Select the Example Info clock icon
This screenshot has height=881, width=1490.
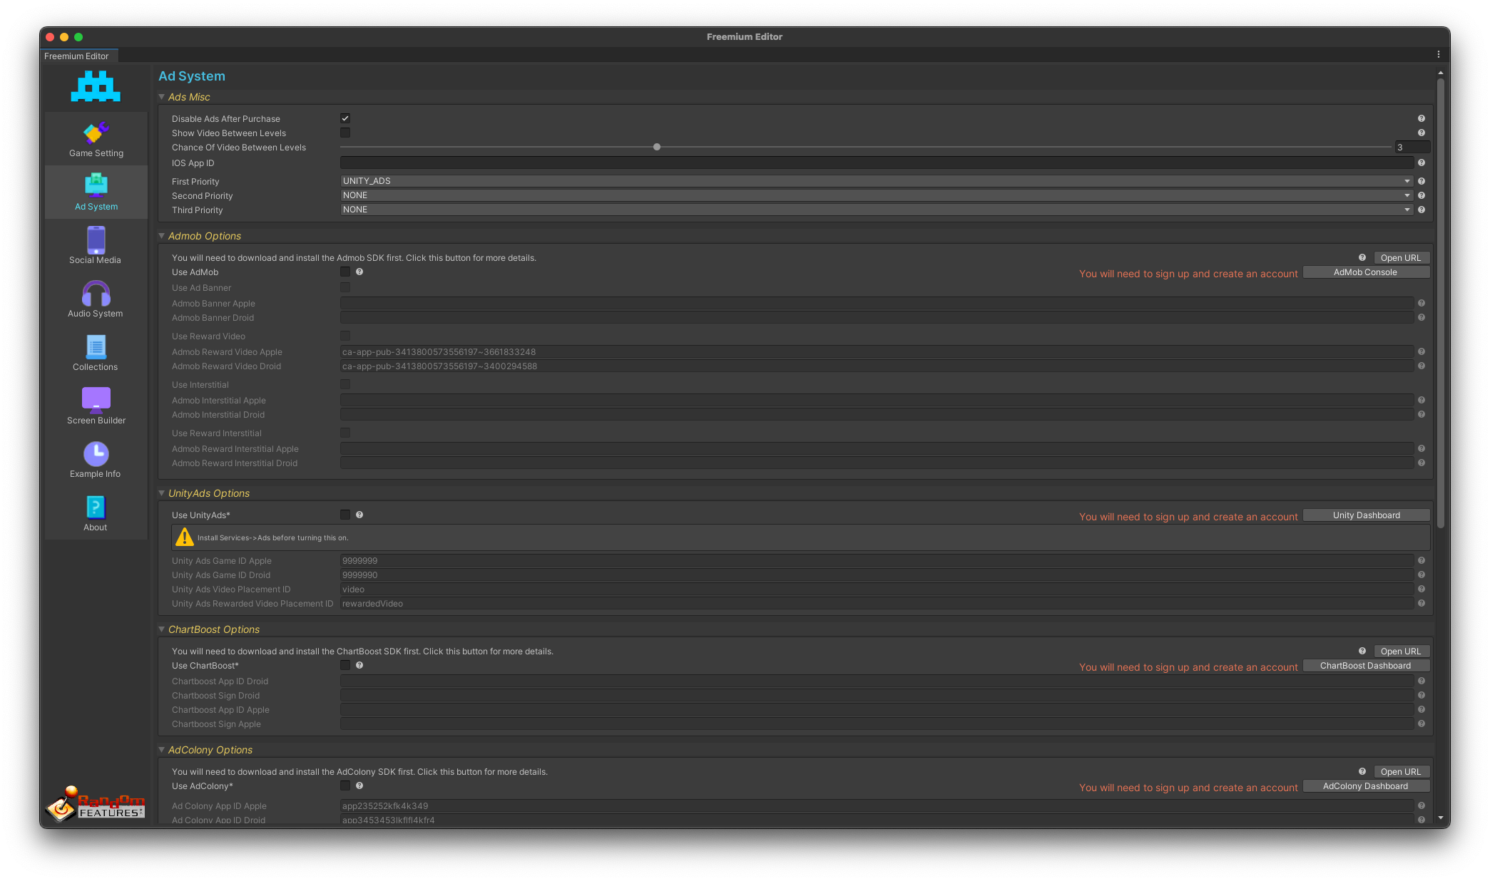(x=96, y=454)
